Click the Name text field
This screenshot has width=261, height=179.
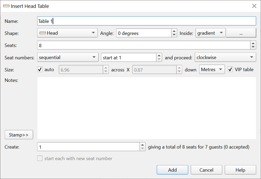(x=147, y=21)
